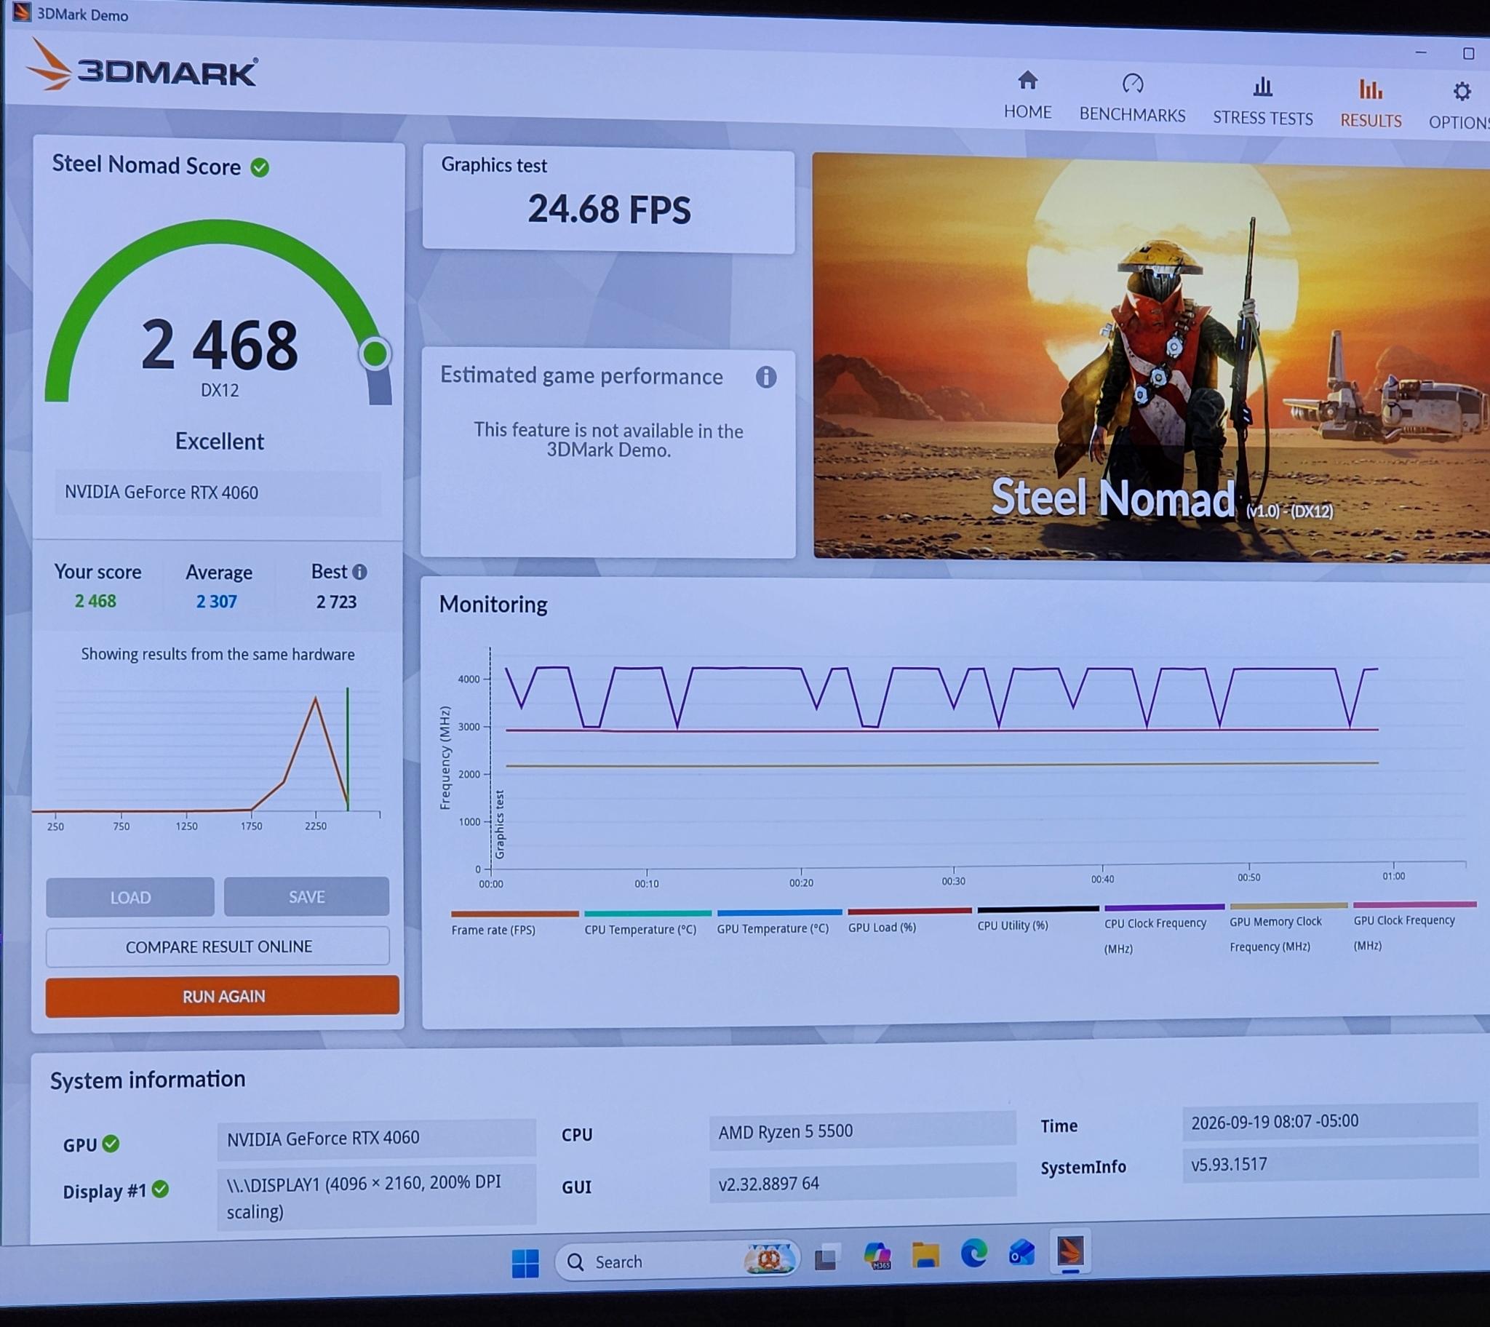Open the STRESS TESTS tab

(x=1262, y=100)
